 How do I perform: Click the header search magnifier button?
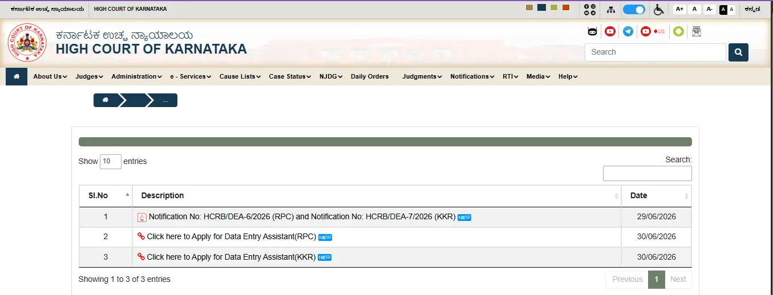pyautogui.click(x=738, y=52)
